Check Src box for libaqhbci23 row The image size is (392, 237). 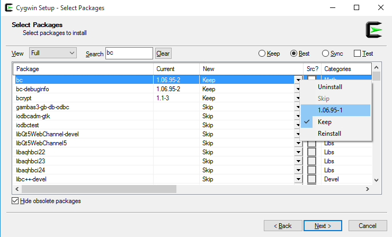click(x=311, y=161)
